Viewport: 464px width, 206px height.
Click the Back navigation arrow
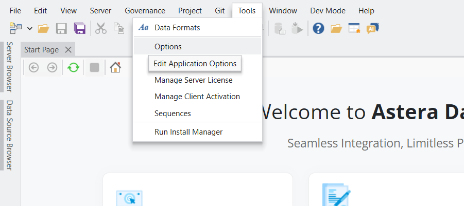(34, 67)
